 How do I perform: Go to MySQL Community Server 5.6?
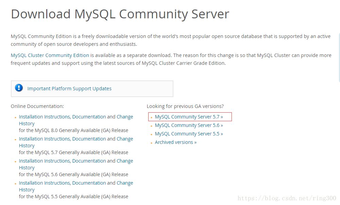[189, 125]
